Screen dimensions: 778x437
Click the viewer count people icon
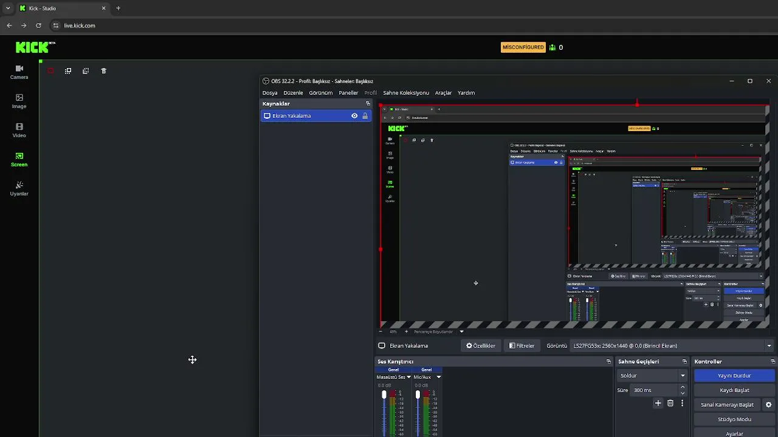[553, 47]
